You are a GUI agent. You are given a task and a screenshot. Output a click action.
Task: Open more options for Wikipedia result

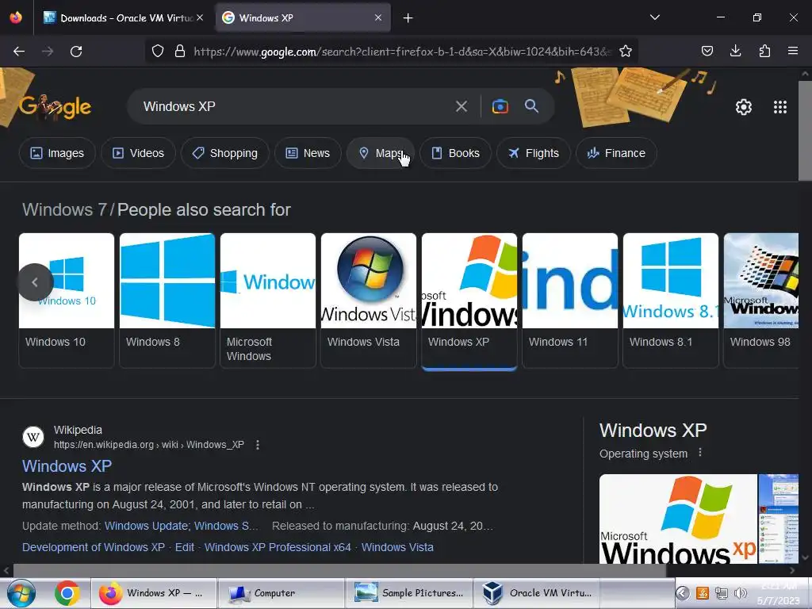tap(258, 445)
